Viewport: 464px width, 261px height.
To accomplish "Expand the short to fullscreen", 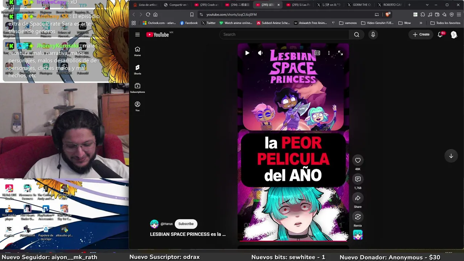I will tap(340, 53).
